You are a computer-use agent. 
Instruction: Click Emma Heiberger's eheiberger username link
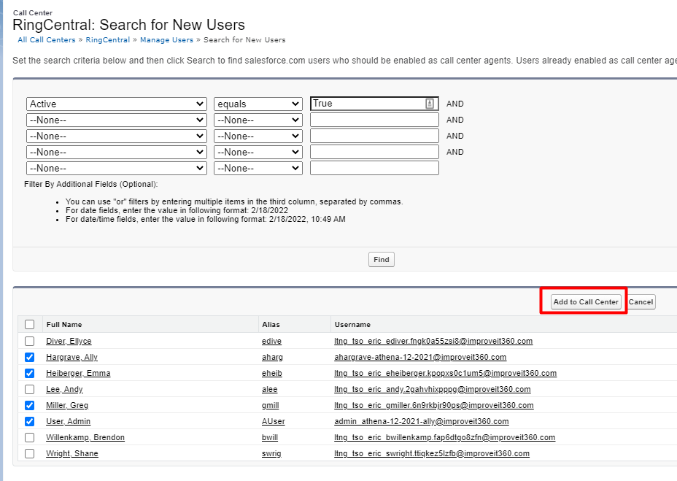[x=445, y=373]
